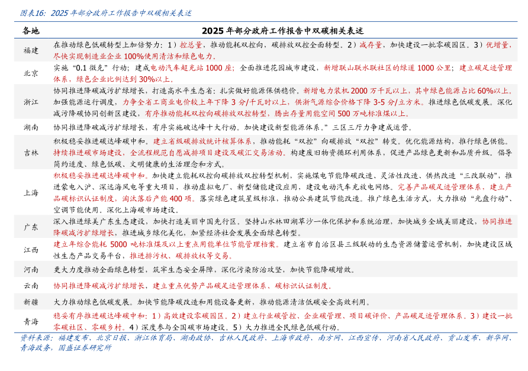Click the 北京 row label
Viewport: 528px width, 371px height.
click(x=31, y=73)
